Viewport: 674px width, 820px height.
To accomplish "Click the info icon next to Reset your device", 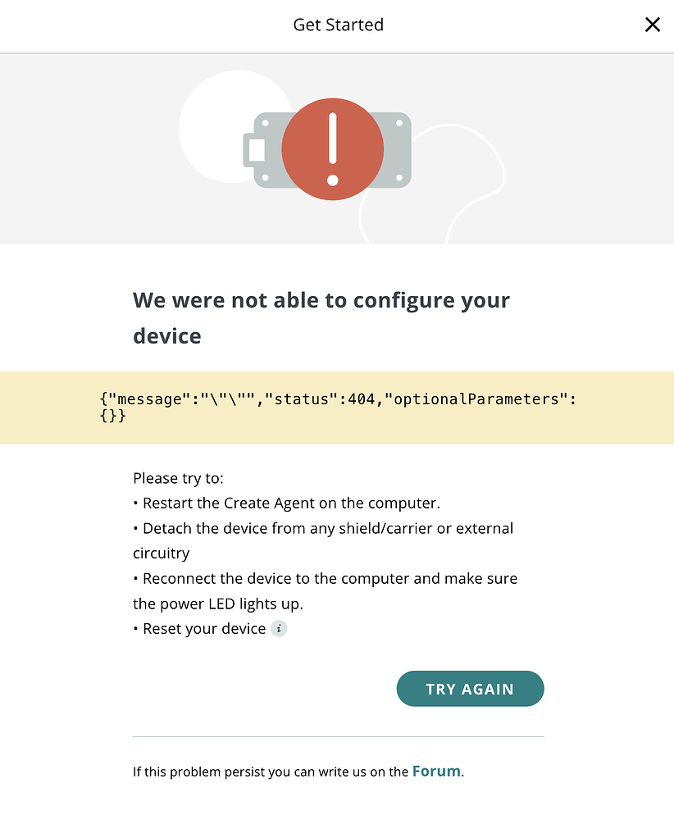I will click(x=279, y=628).
